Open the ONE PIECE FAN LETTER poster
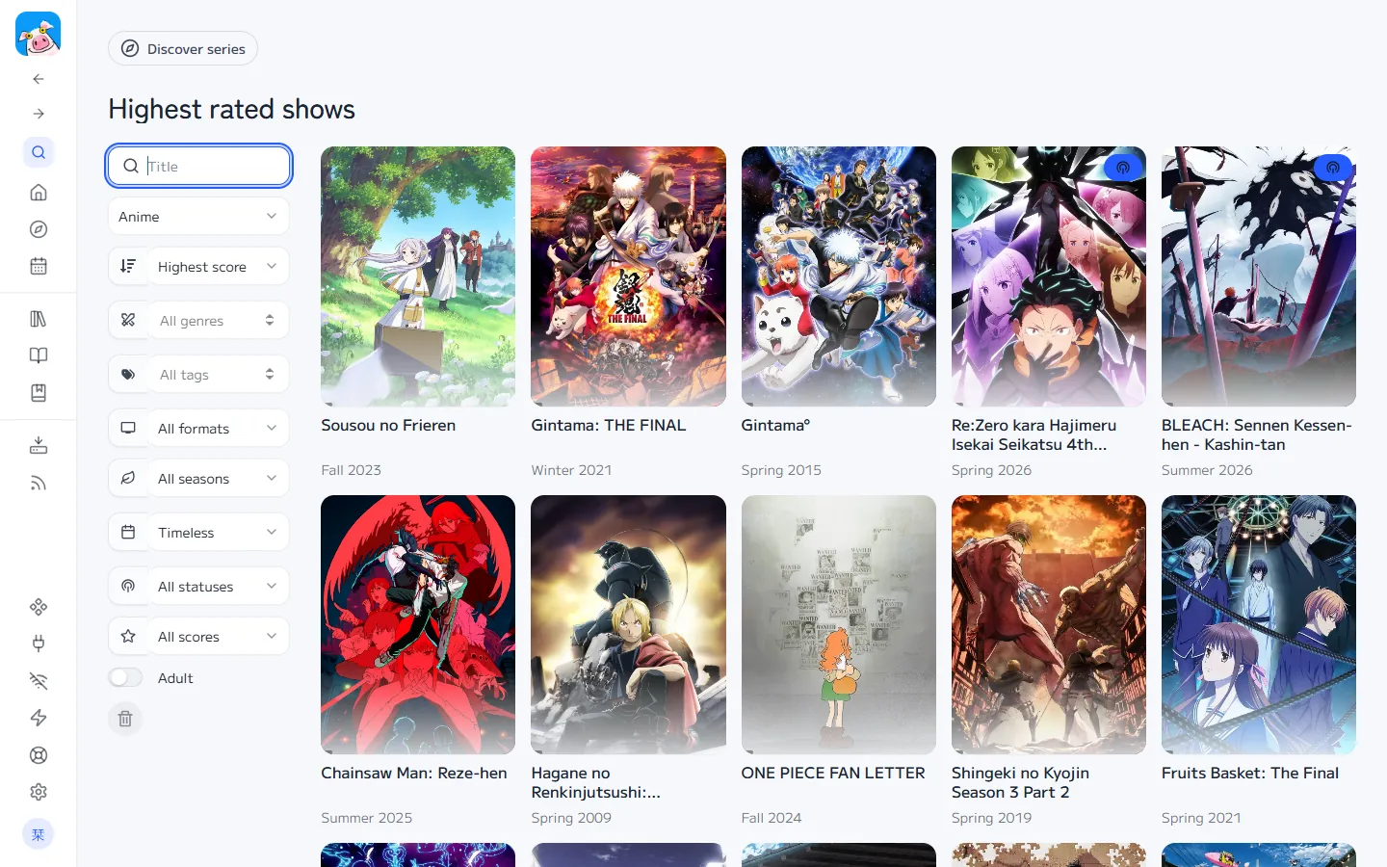1387x867 pixels. [x=838, y=624]
